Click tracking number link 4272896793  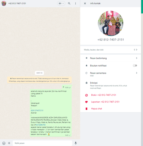click(41, 125)
